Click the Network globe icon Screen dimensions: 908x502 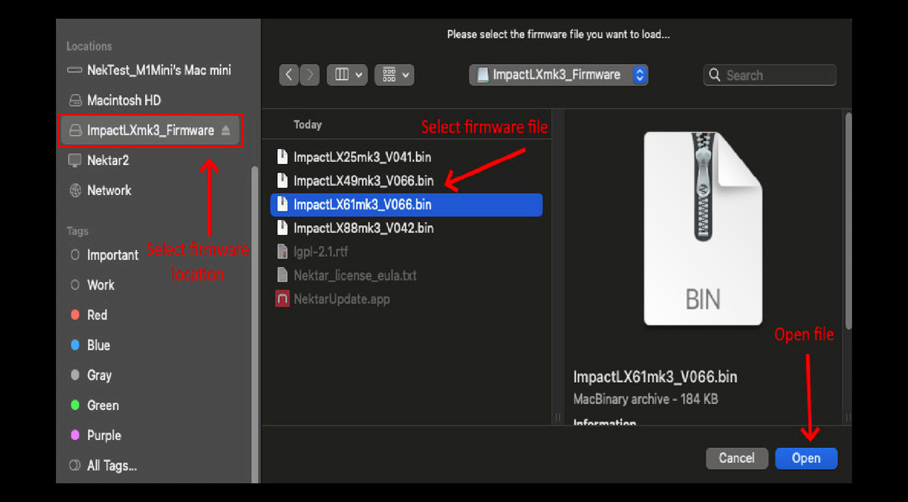point(75,191)
